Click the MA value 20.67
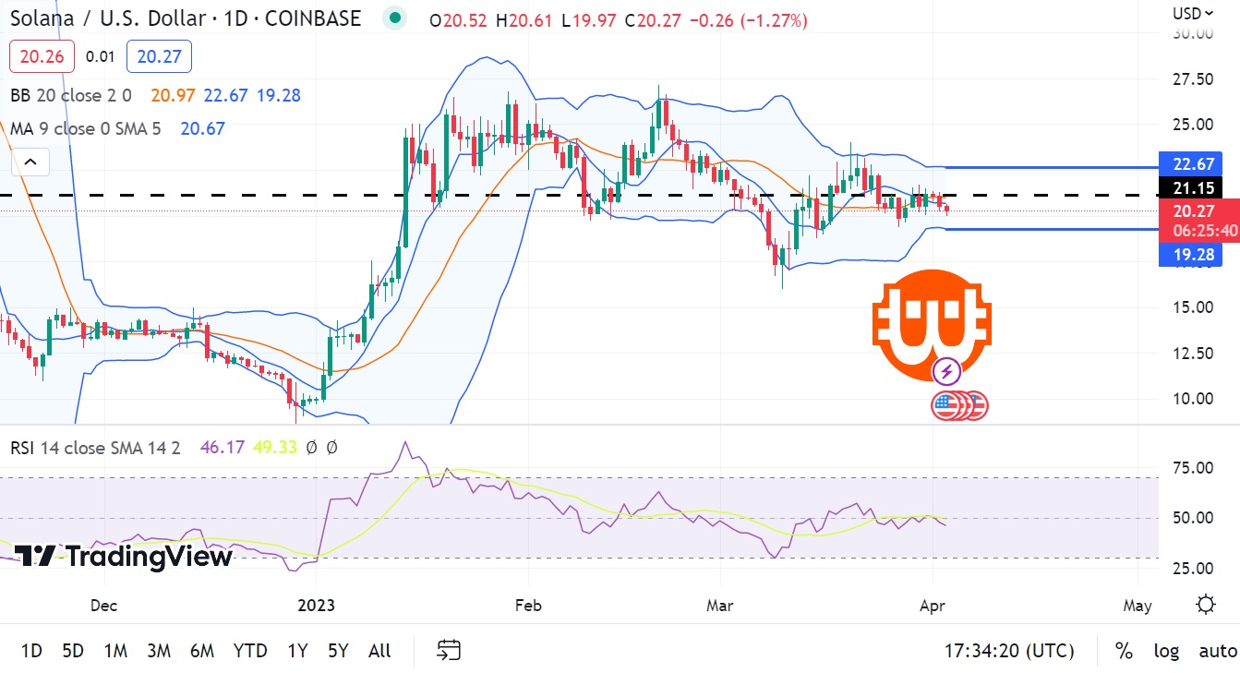 click(203, 129)
